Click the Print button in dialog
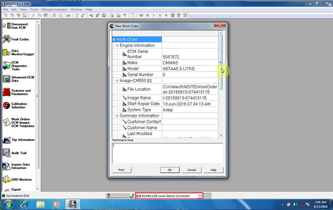Image resolution: width=333 pixels, height=210 pixels. point(122,170)
